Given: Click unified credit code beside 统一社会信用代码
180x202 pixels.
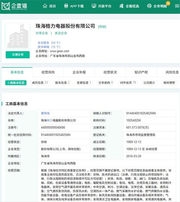Looking at the screenshot, I should (56, 135).
